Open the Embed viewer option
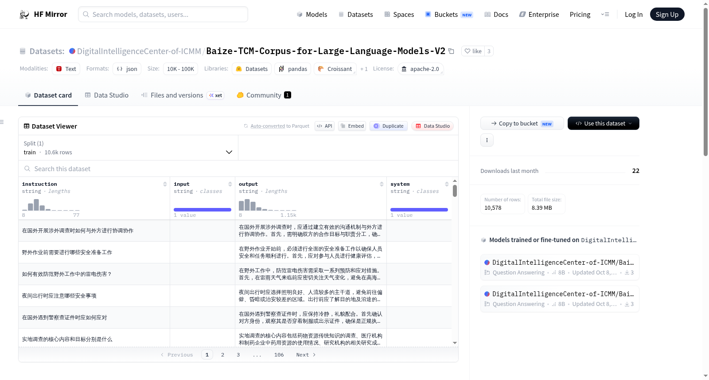 pyautogui.click(x=352, y=126)
